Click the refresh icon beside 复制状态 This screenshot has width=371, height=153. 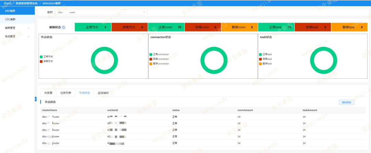(x=64, y=27)
